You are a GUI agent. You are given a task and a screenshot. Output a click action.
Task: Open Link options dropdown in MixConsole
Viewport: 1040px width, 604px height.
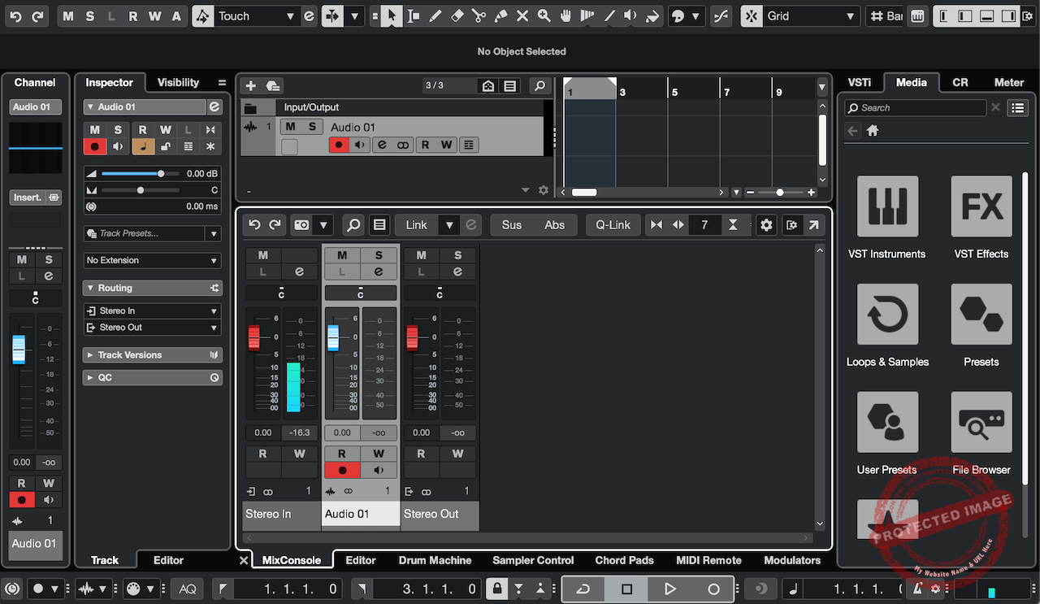point(449,225)
